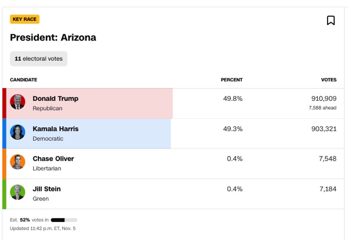Click Chase Oliver's portrait photo
The height and width of the screenshot is (240, 348).
tap(17, 162)
